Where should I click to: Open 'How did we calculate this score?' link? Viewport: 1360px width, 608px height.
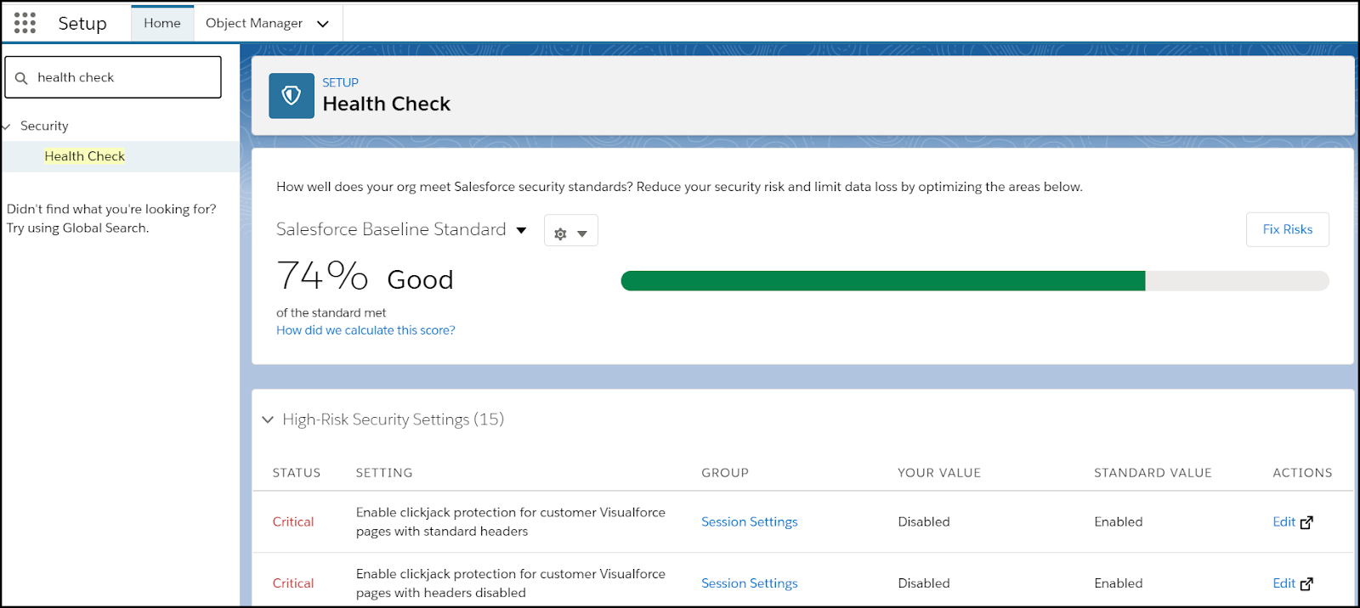tap(365, 330)
